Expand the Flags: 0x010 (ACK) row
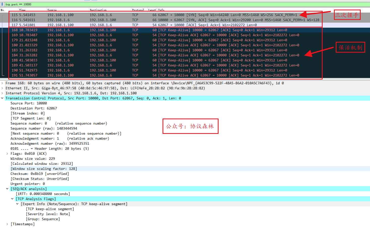Viewport: 370px width, 228px height. click(7, 154)
